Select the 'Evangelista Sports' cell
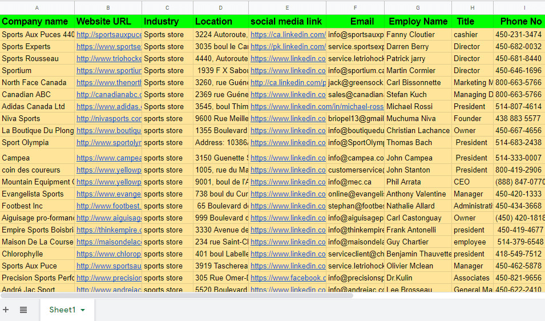This screenshot has height=321, width=545. pos(37,194)
